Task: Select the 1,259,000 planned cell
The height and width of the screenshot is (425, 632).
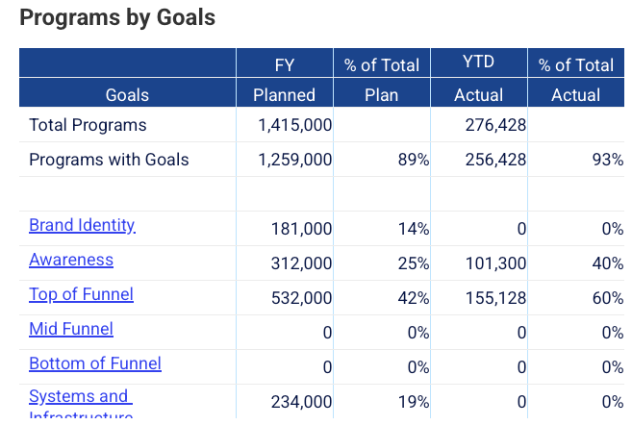Action: [x=295, y=160]
